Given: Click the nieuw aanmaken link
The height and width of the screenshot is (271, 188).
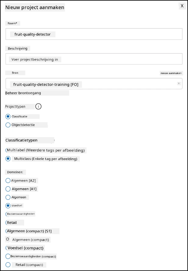Looking at the screenshot, I should tap(171, 73).
